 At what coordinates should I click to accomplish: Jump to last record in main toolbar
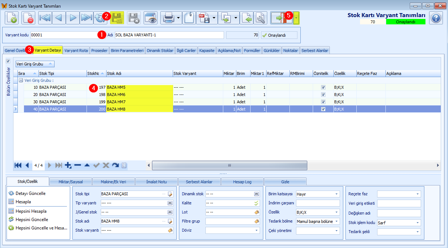click(x=87, y=17)
